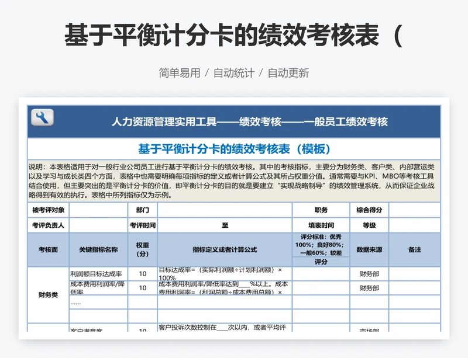This screenshot has width=468, height=358.
Task: Select the '填表时间' cell
Action: 321,225
